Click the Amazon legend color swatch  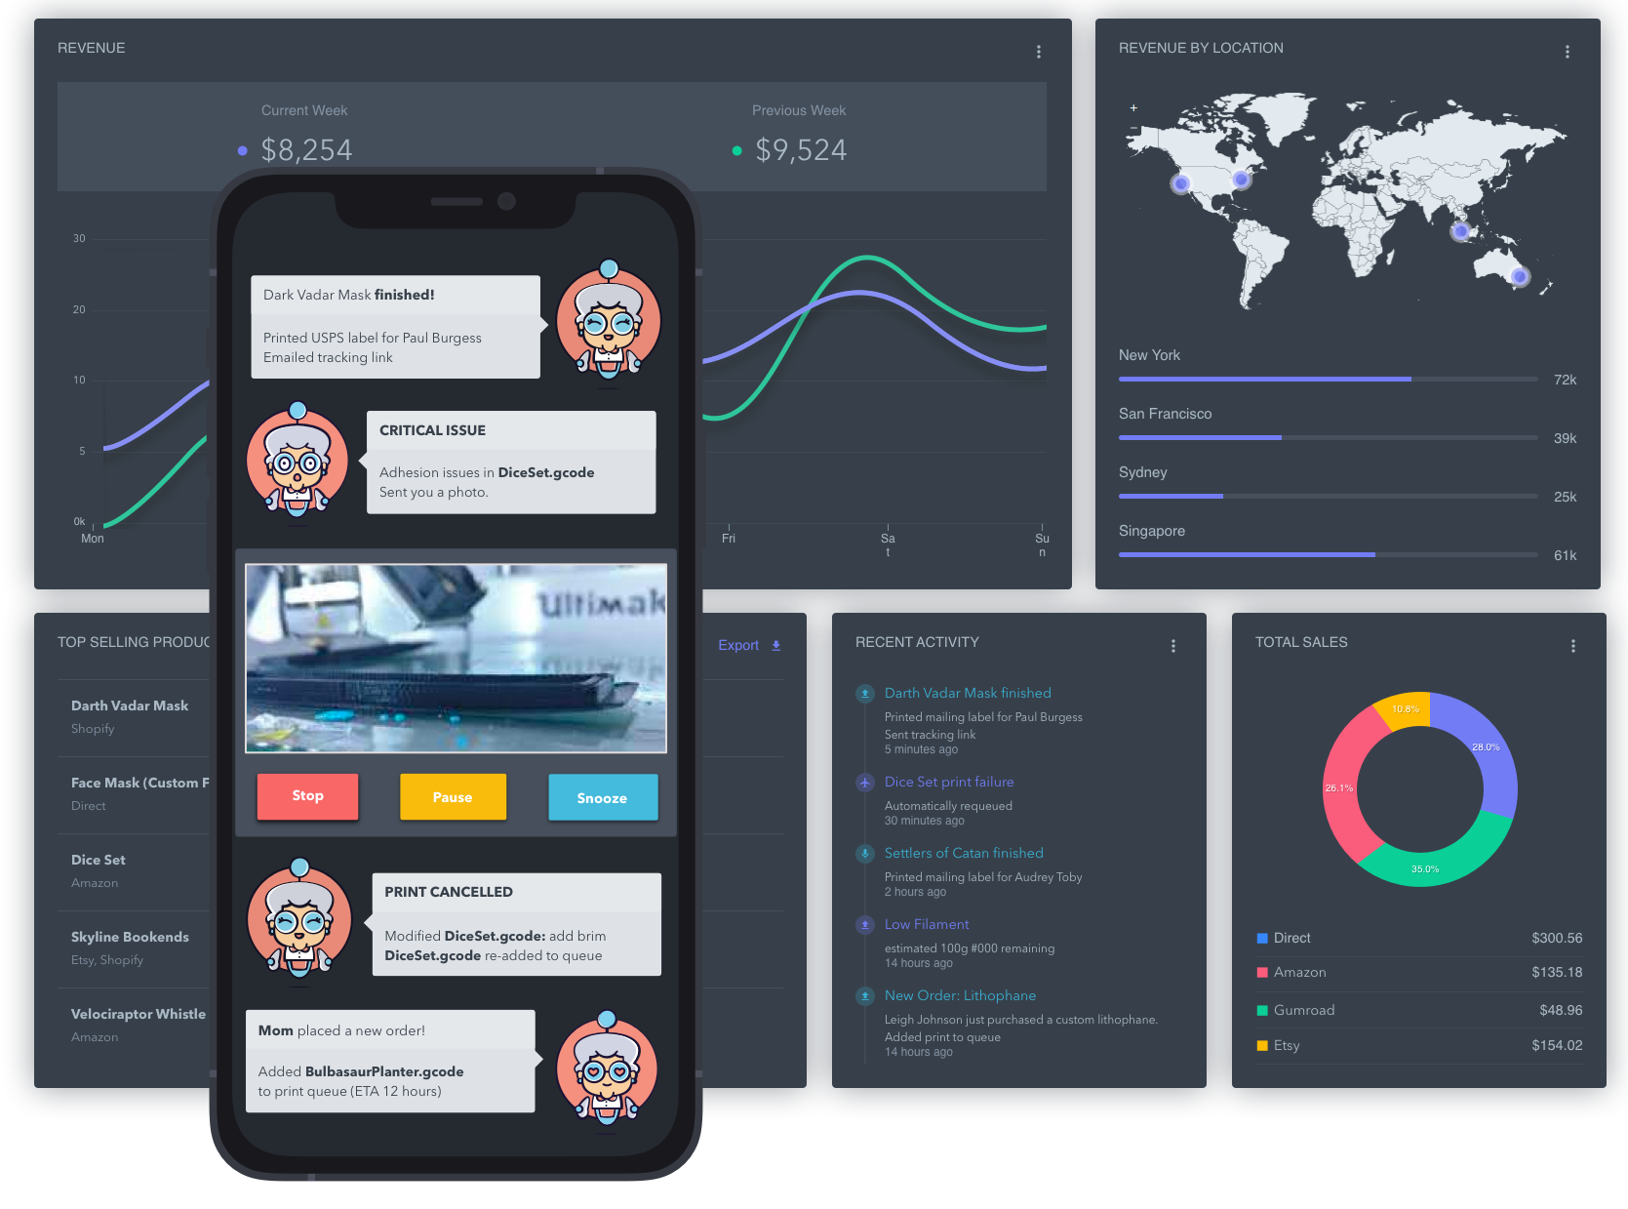click(x=1262, y=972)
